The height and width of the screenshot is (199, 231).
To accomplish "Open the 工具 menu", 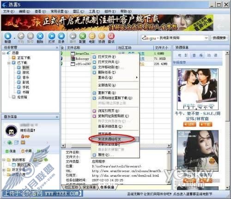I will (94, 12).
